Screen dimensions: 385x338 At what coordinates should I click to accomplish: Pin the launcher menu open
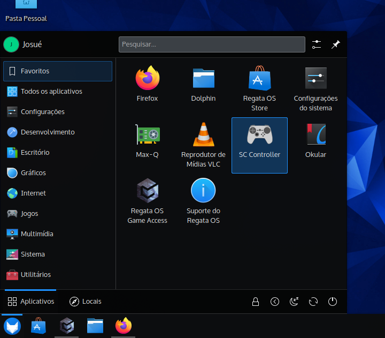336,44
